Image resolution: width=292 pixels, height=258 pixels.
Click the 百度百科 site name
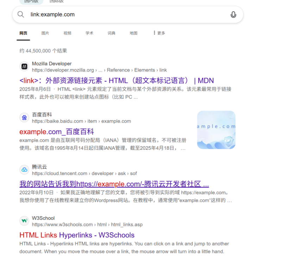(x=42, y=115)
